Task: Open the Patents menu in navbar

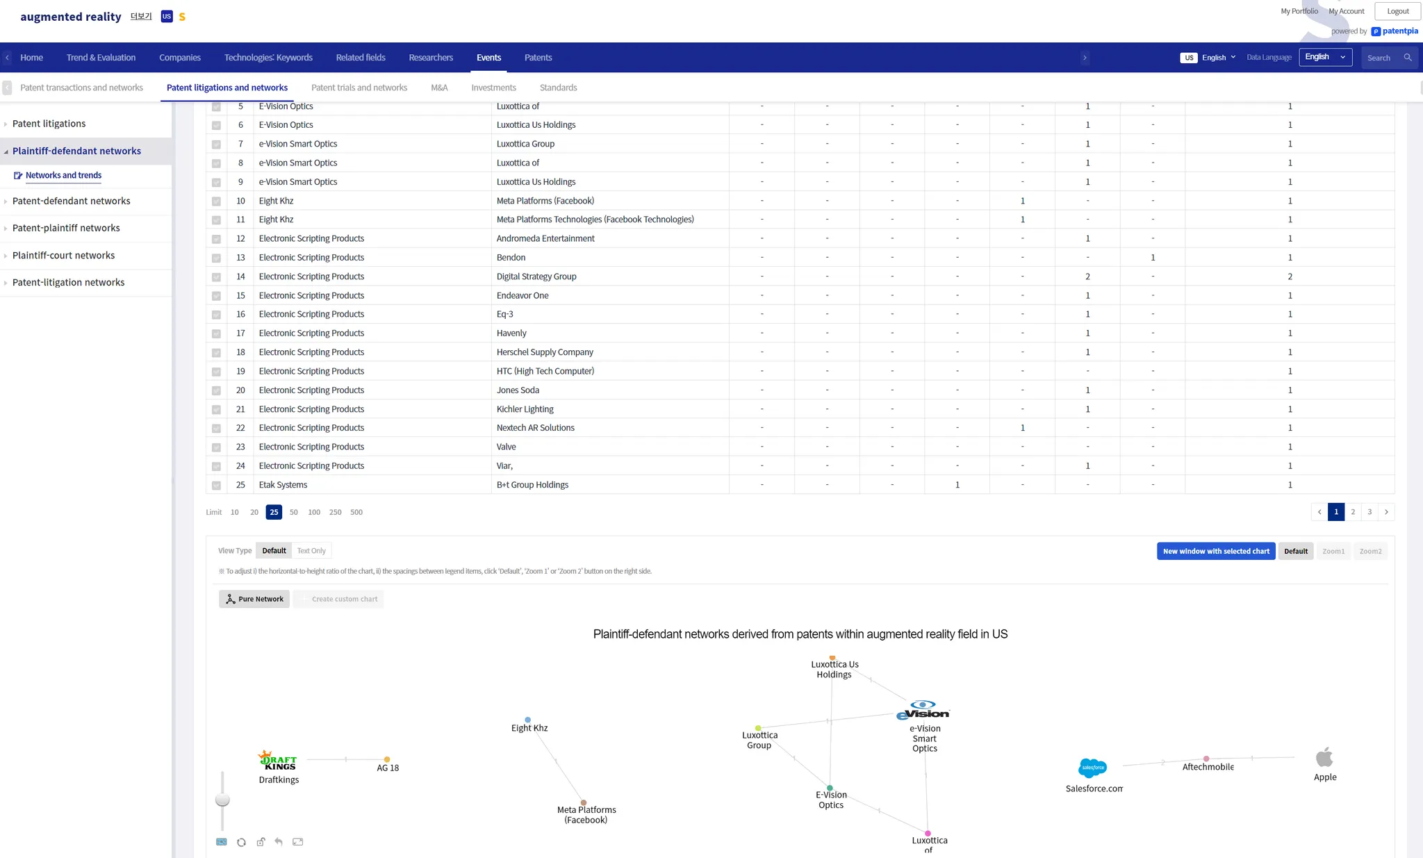Action: pos(538,58)
